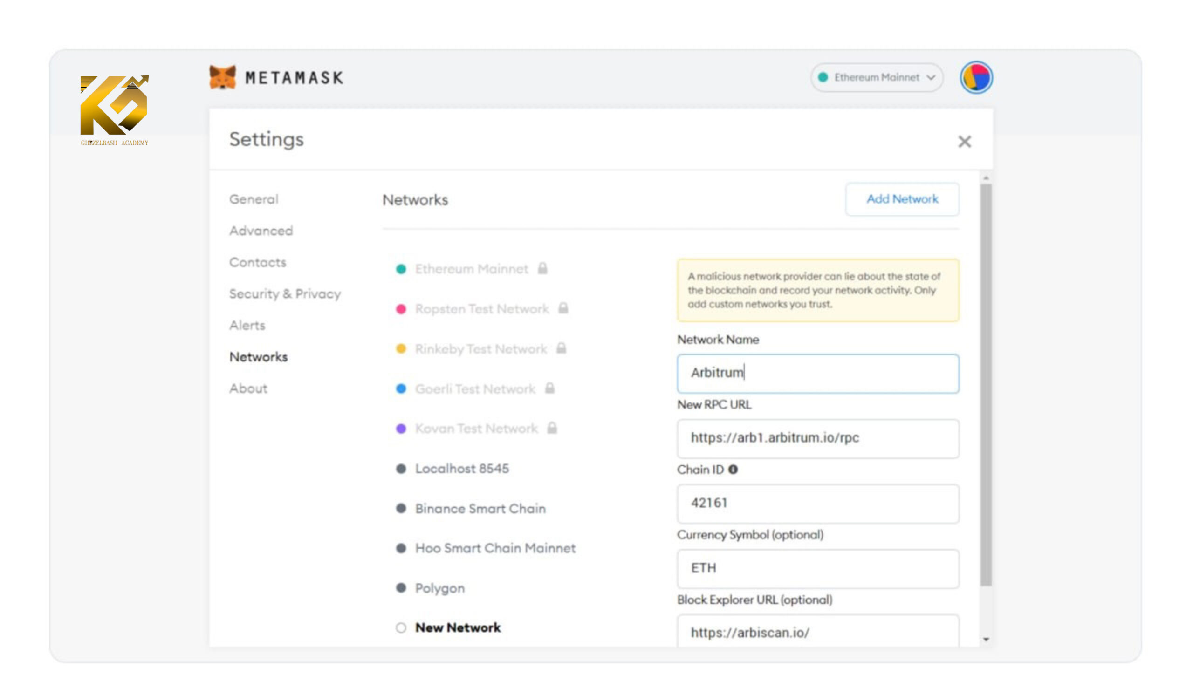Click the pink dot beside Ropsten Test Network
This screenshot has height=695, width=1193.
coord(401,309)
